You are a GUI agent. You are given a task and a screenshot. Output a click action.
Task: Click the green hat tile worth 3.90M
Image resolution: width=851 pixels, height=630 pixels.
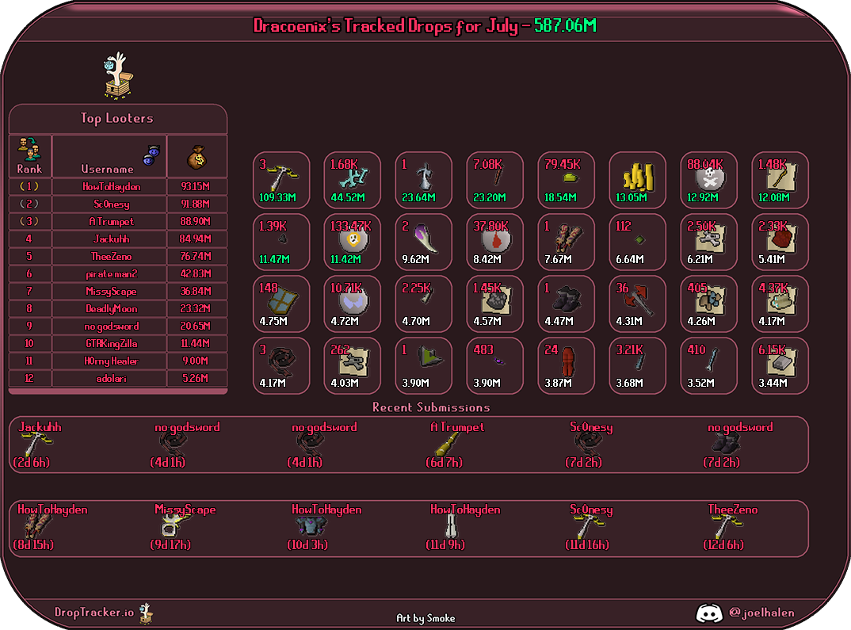coord(423,366)
